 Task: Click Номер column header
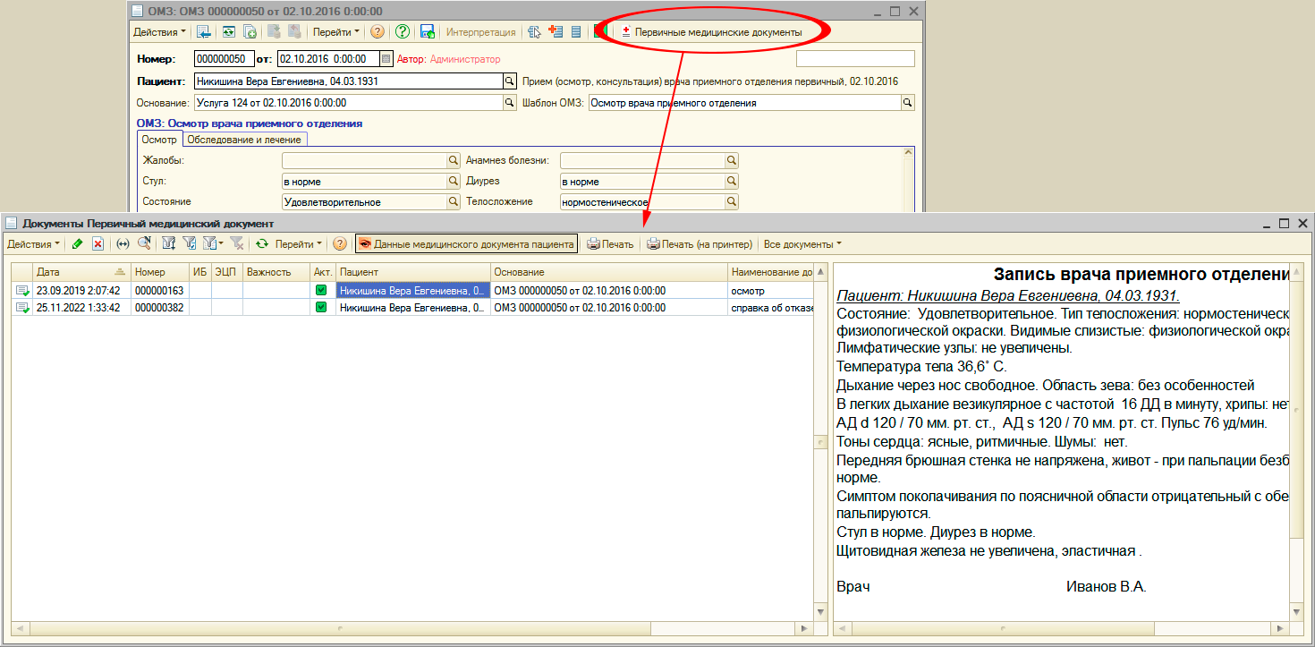[159, 271]
